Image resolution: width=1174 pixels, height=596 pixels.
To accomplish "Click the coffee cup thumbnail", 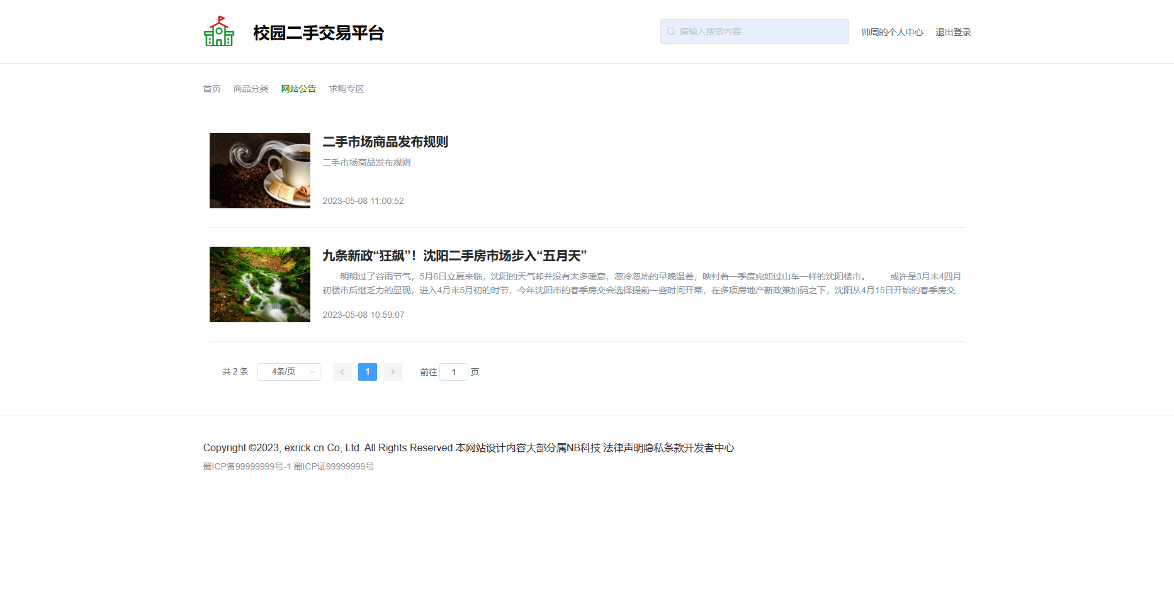I will (x=259, y=170).
